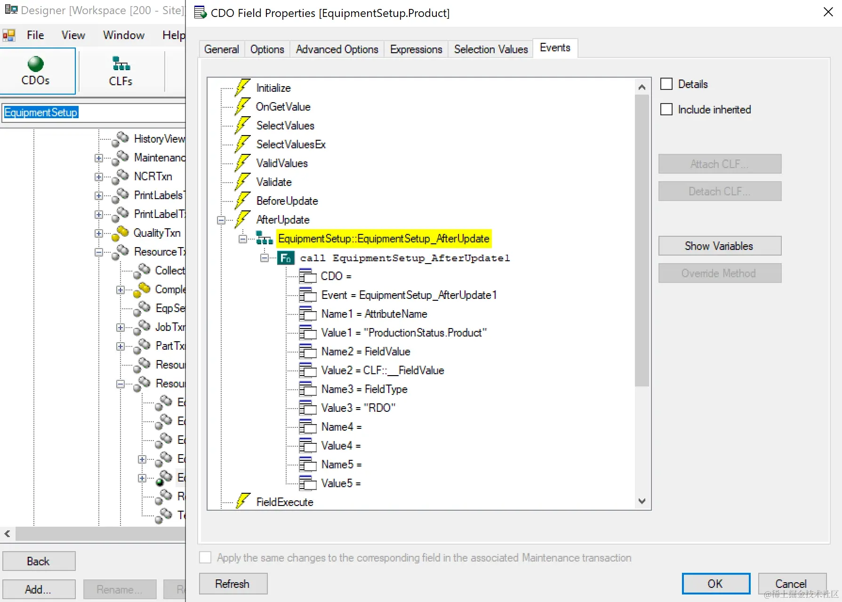Image resolution: width=842 pixels, height=602 pixels.
Task: Collapse the EquipmentSetup::EquipmentSetup_AfterUpdate CLF node
Action: [243, 239]
